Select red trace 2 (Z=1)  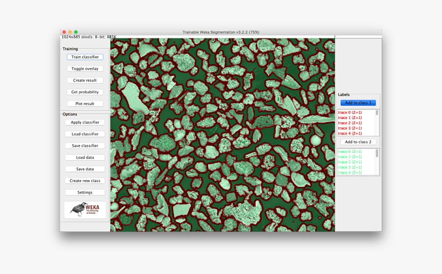pyautogui.click(x=350, y=123)
